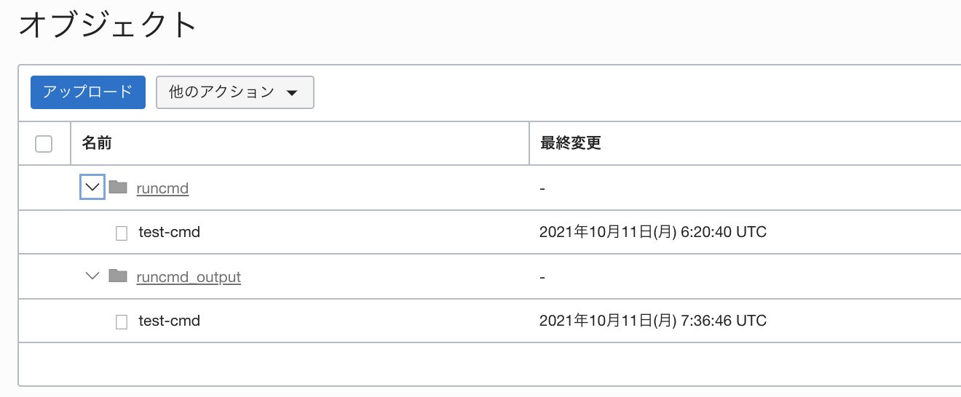Select test-cmd object name inside runcmd_output
This screenshot has height=397, width=961.
tap(169, 321)
